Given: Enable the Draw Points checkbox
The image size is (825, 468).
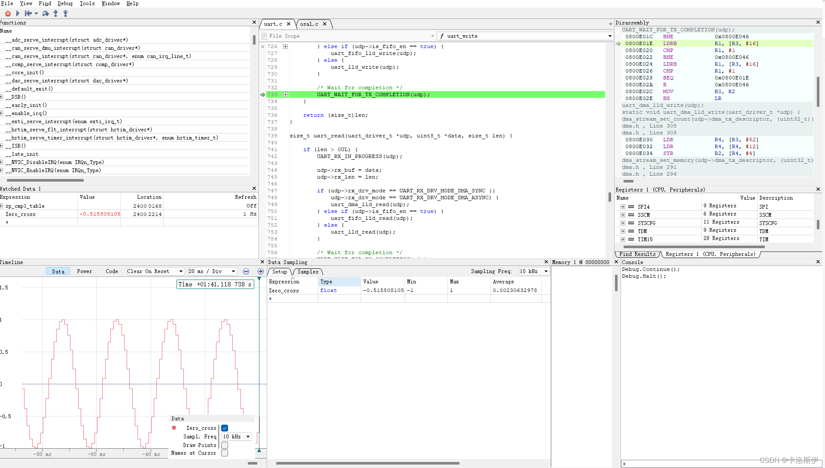Looking at the screenshot, I should click(x=225, y=445).
